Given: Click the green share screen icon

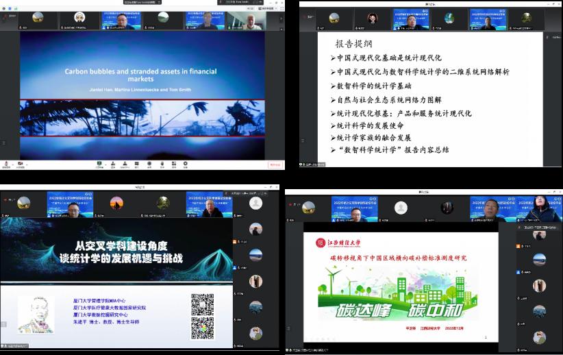Looking at the screenshot, I should point(99,164).
